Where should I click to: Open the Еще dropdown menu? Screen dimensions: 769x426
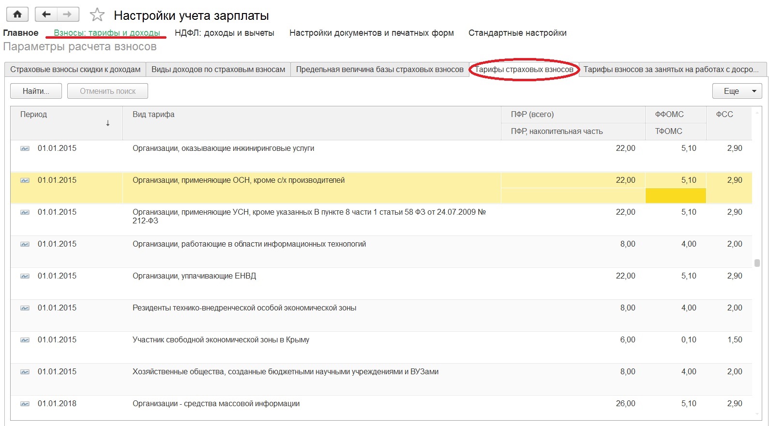pyautogui.click(x=737, y=91)
